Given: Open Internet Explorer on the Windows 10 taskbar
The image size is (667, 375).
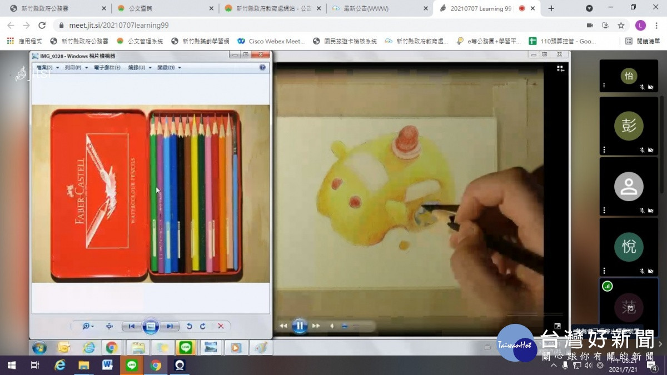Looking at the screenshot, I should (60, 365).
